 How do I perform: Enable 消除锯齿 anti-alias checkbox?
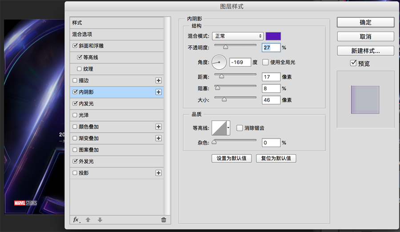point(240,128)
